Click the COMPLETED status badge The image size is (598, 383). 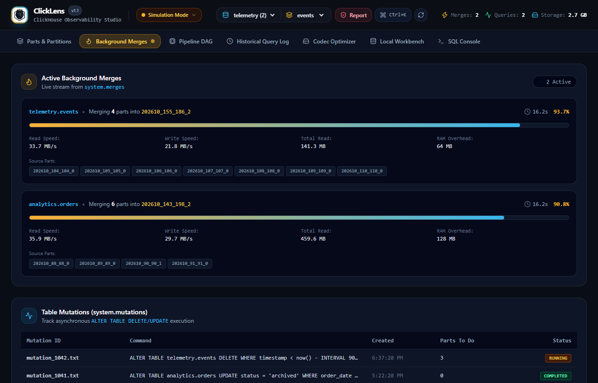tap(555, 376)
